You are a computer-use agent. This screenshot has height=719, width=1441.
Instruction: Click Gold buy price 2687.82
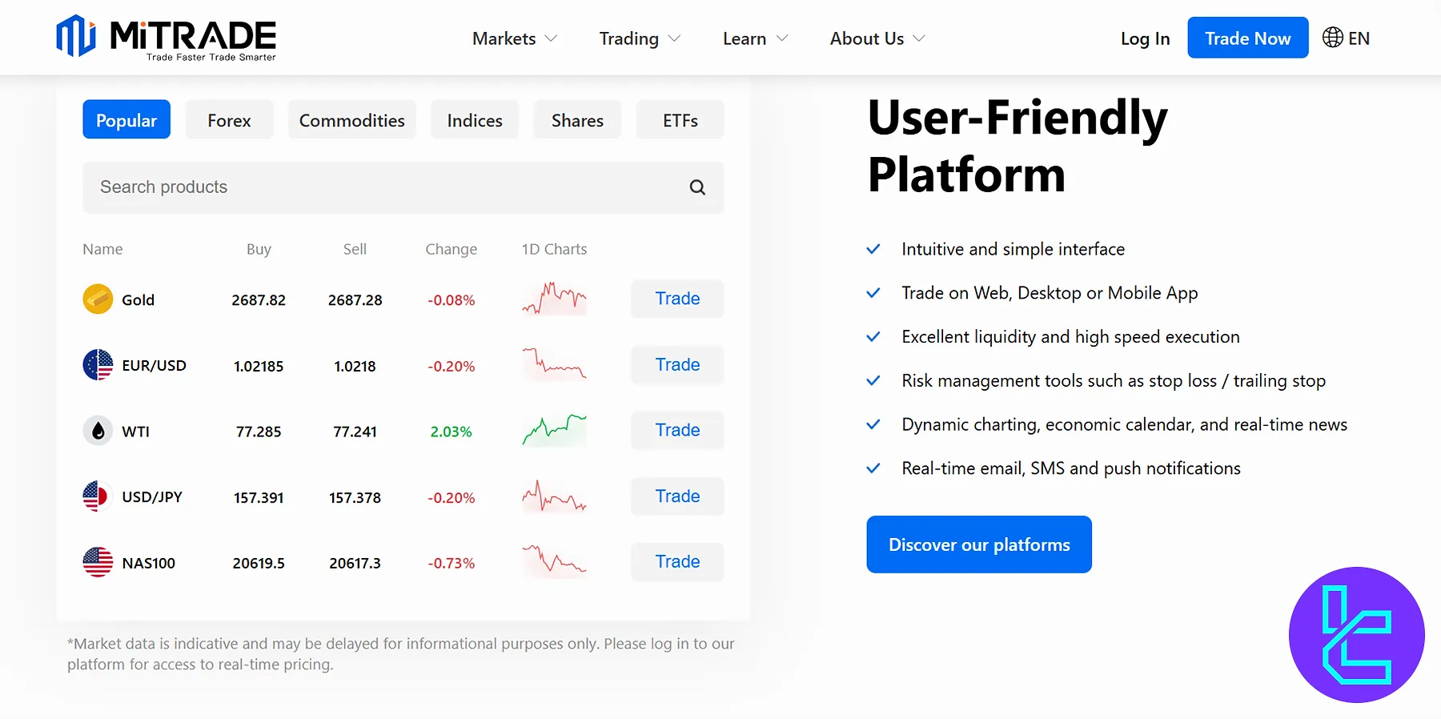coord(259,300)
